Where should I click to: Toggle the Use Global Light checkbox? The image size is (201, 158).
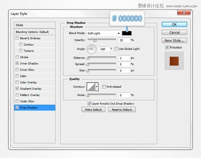pos(116,49)
